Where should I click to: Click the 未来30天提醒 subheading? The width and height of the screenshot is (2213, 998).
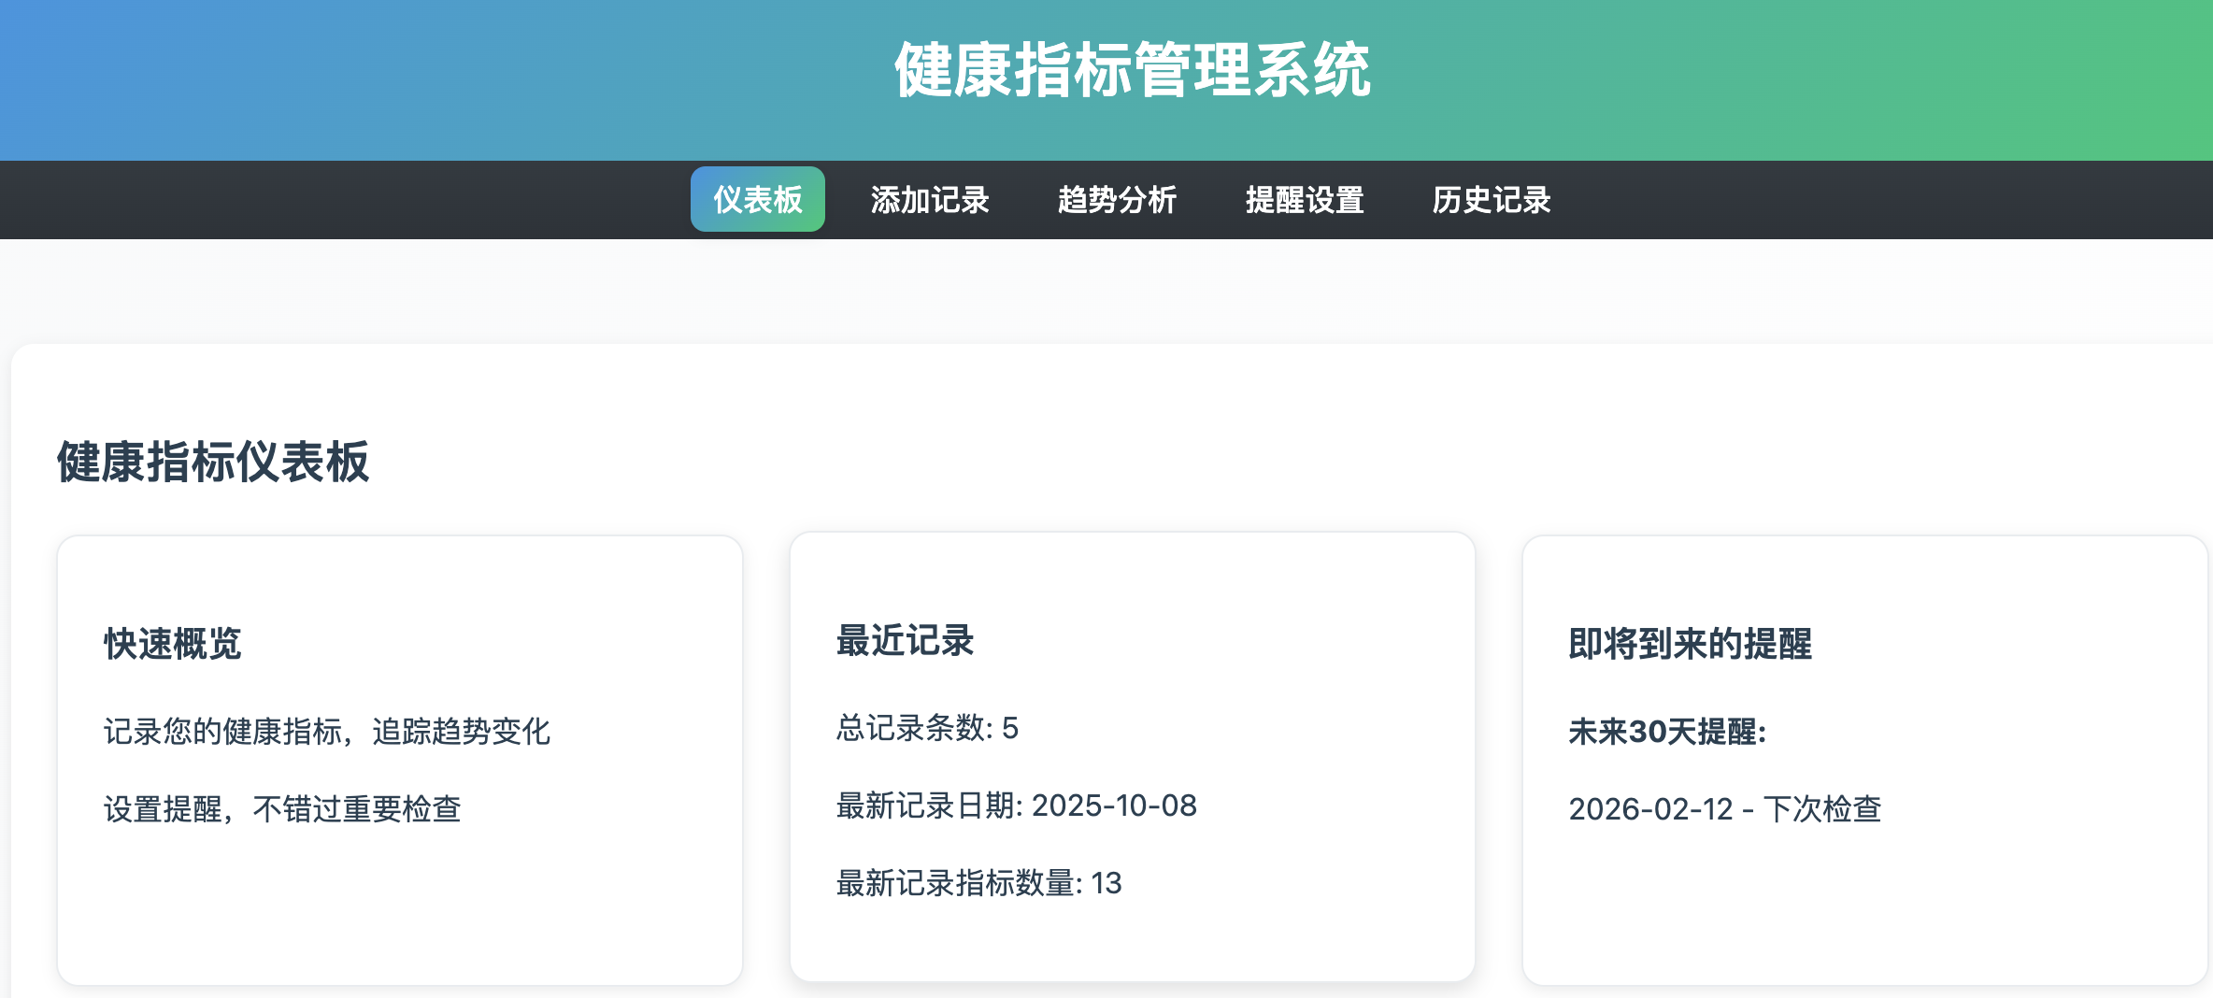click(1667, 731)
